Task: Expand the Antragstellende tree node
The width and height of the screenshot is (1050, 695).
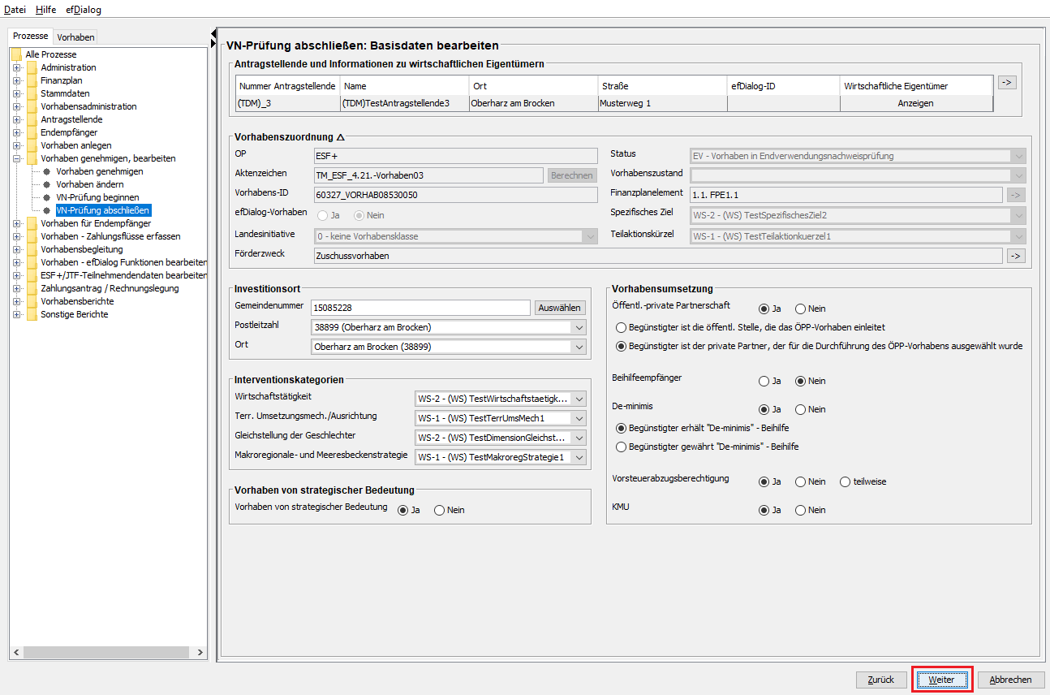Action: (16, 119)
